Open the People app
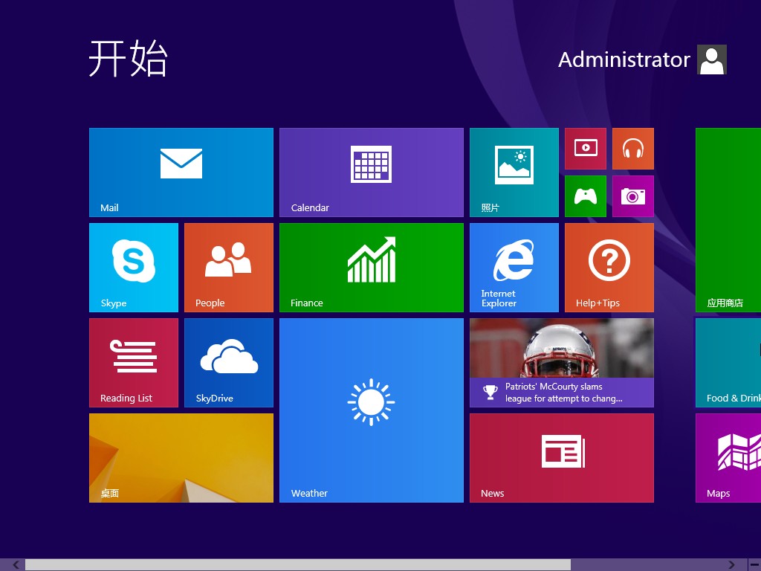The height and width of the screenshot is (571, 761). 228,267
